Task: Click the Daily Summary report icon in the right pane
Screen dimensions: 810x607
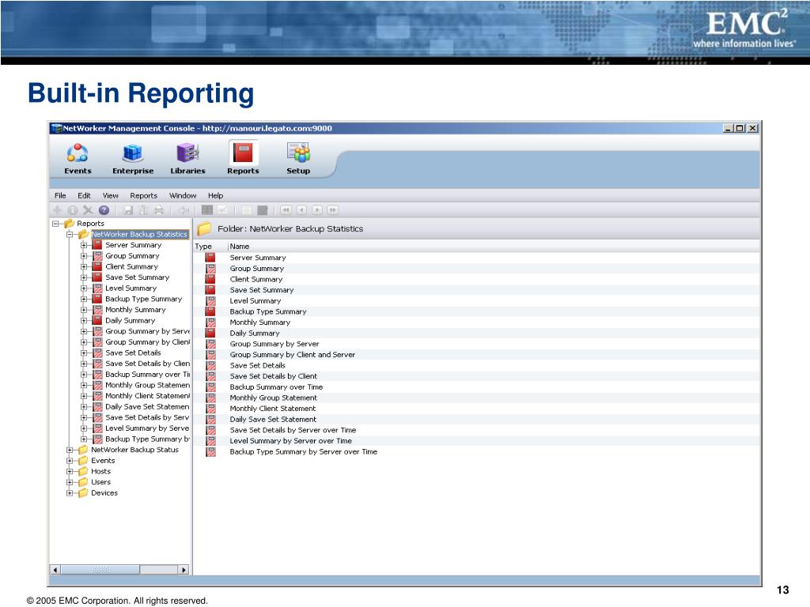Action: tap(210, 333)
